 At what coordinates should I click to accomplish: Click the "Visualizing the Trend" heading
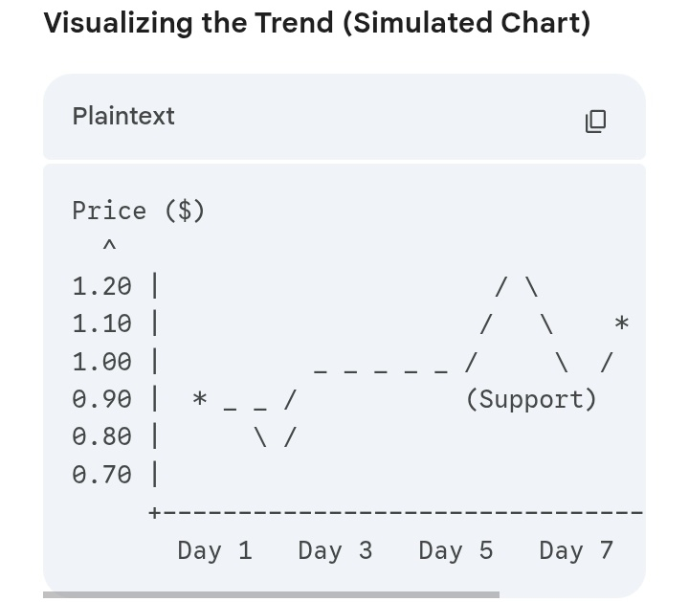(317, 23)
